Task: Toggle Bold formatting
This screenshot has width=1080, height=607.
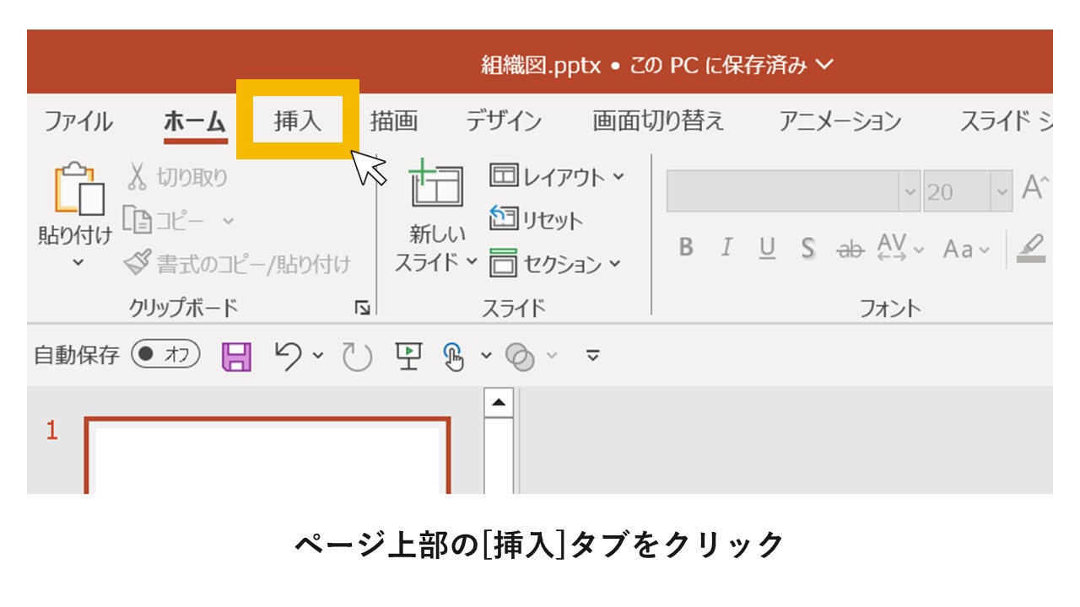Action: coord(685,246)
